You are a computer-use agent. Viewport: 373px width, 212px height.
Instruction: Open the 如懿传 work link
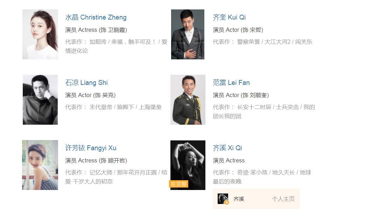[x=98, y=42]
